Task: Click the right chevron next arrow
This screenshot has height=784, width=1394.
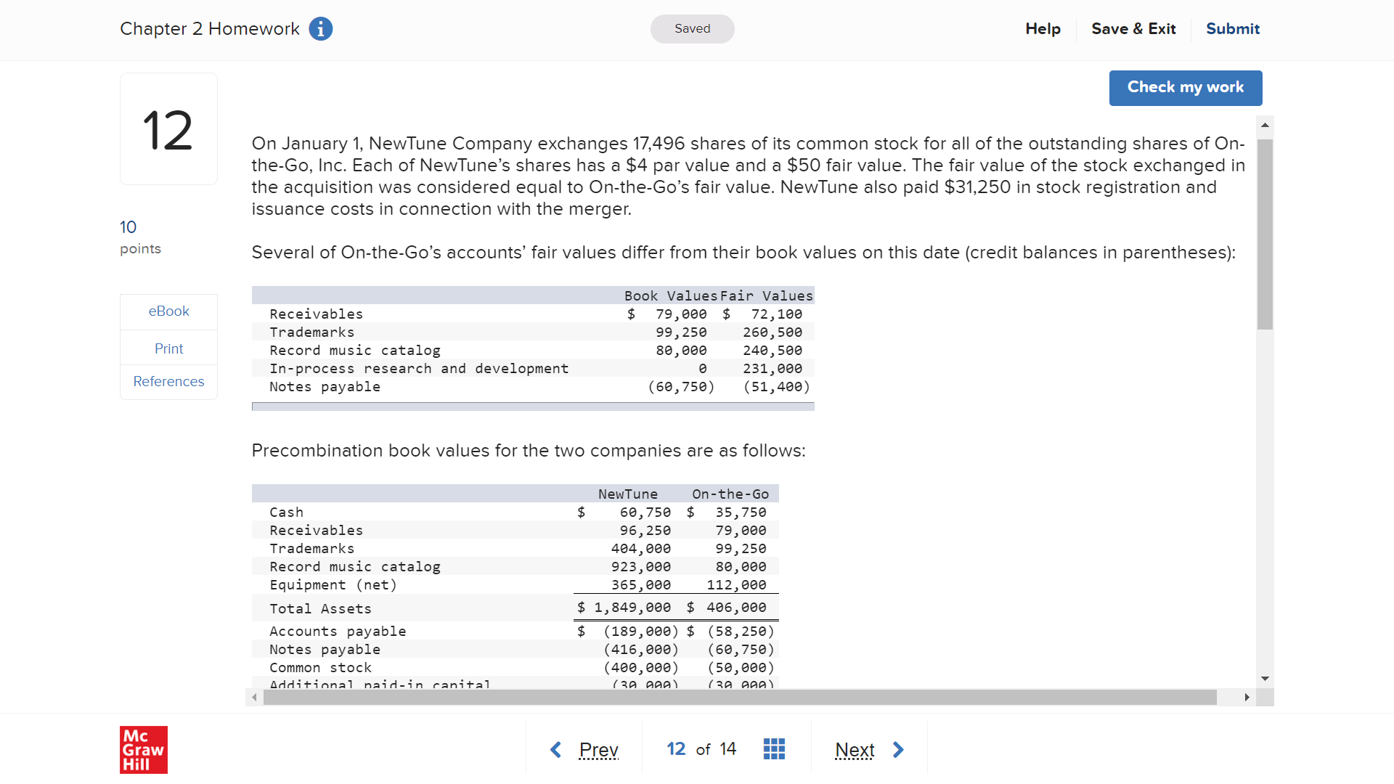Action: pyautogui.click(x=898, y=749)
